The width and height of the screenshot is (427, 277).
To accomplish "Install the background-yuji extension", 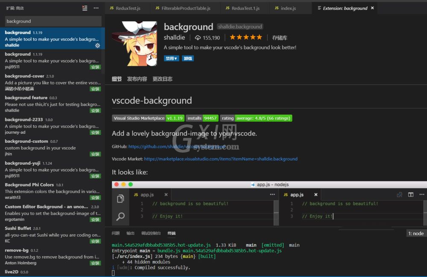I will (95, 176).
